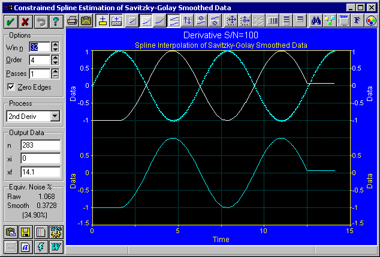Image resolution: width=380 pixels, height=257 pixels.
Task: Click the short horizontal lines icon
Action: click(x=300, y=21)
